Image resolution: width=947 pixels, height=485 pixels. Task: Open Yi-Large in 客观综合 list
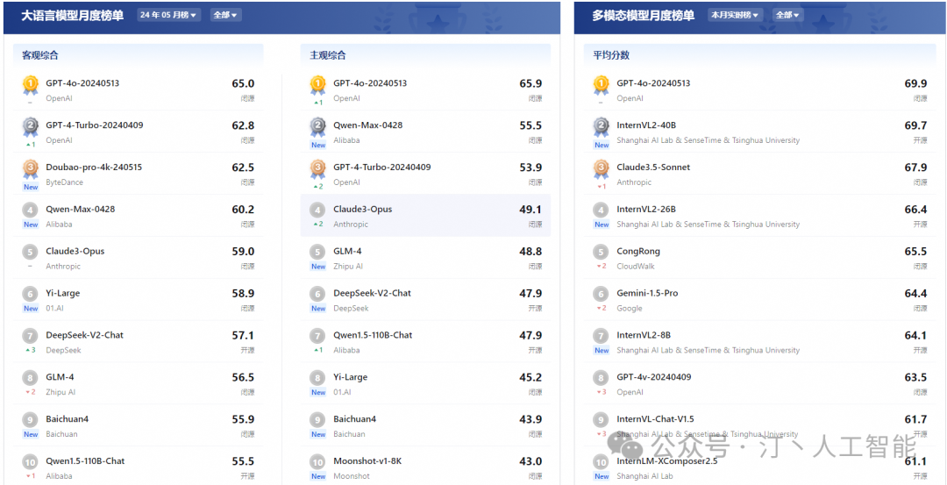click(63, 294)
